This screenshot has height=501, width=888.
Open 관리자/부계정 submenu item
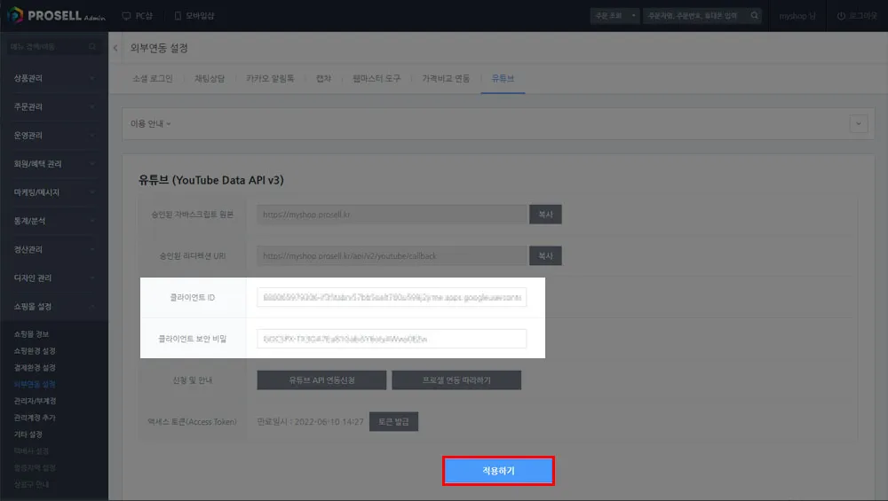[x=36, y=401]
